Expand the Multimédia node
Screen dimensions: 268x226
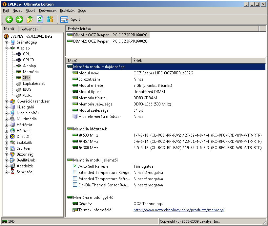6,119
